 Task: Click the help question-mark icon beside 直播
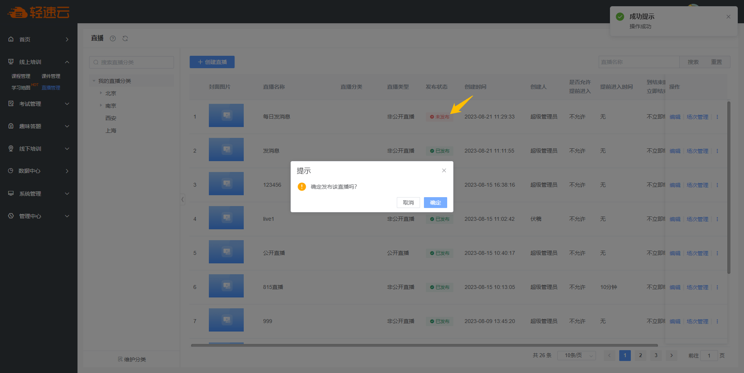pos(113,38)
